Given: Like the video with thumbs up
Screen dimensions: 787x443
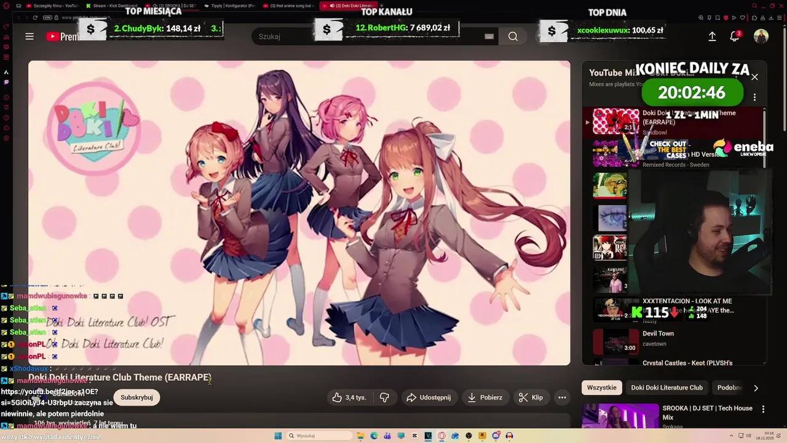Looking at the screenshot, I should tap(349, 397).
